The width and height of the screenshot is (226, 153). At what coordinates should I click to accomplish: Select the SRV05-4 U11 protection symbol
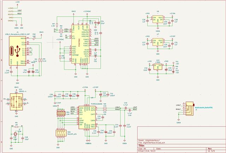[x=16, y=102]
